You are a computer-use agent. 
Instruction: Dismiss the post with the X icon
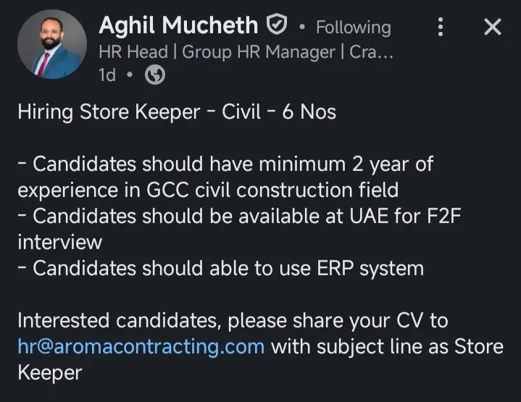point(492,28)
